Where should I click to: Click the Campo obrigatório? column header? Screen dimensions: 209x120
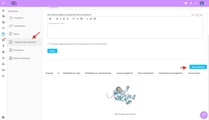tap(125, 73)
